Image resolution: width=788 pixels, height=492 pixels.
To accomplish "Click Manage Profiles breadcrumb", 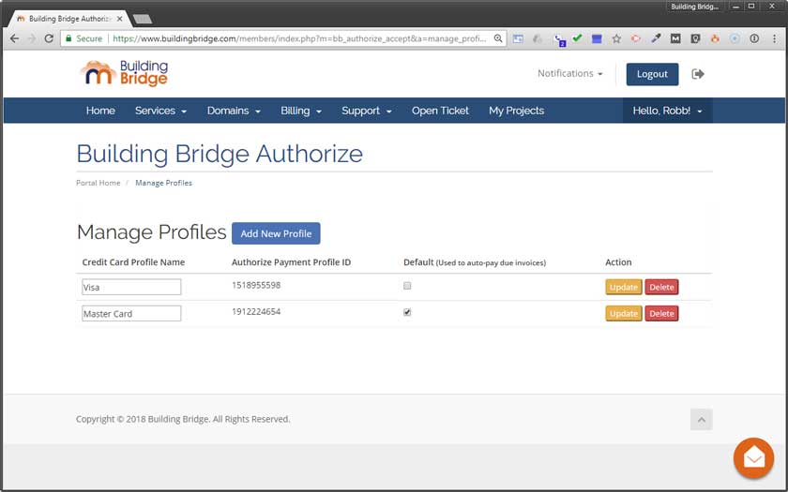I will pos(164,183).
